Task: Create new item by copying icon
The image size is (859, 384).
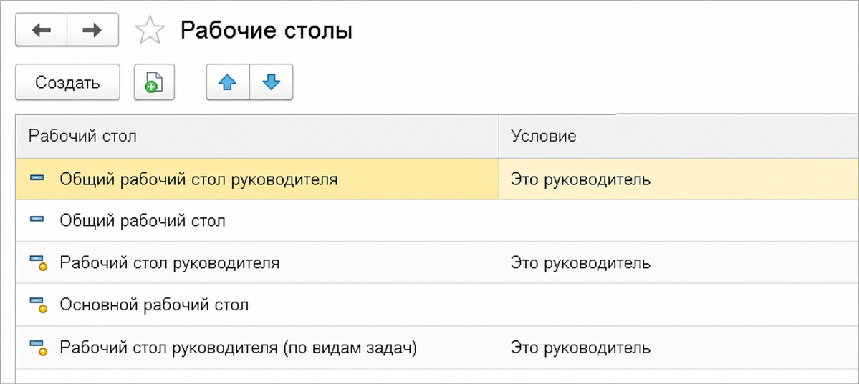Action: tap(154, 83)
